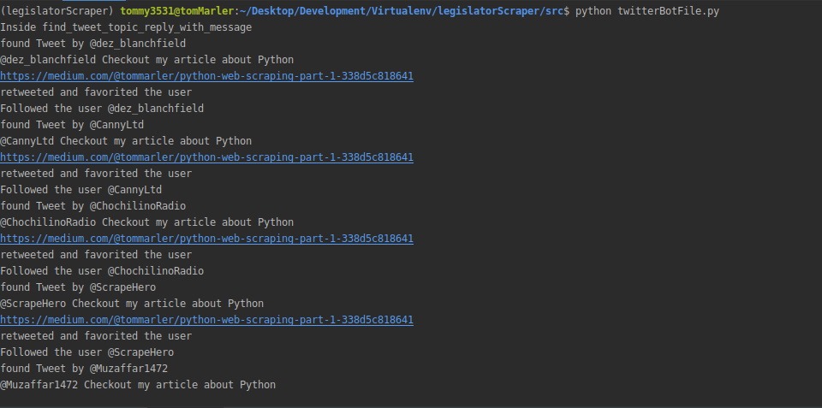Click 'found Tweet by @dez_blanchfield' line
This screenshot has width=822, height=408.
92,44
